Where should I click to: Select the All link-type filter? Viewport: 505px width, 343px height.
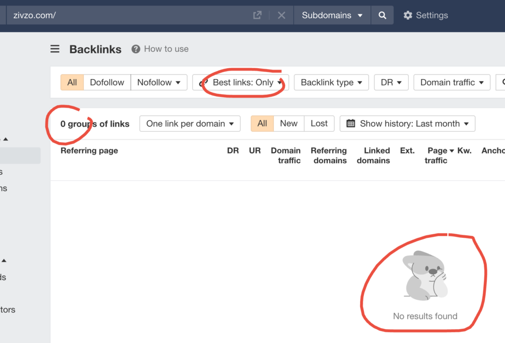[72, 82]
